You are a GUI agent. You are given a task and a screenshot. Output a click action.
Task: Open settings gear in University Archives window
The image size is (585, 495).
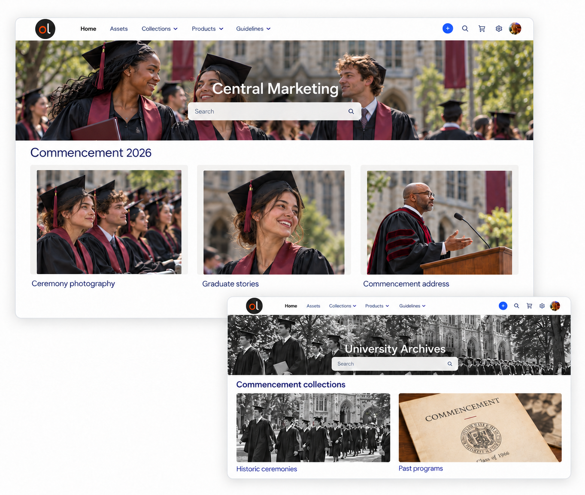click(x=542, y=306)
